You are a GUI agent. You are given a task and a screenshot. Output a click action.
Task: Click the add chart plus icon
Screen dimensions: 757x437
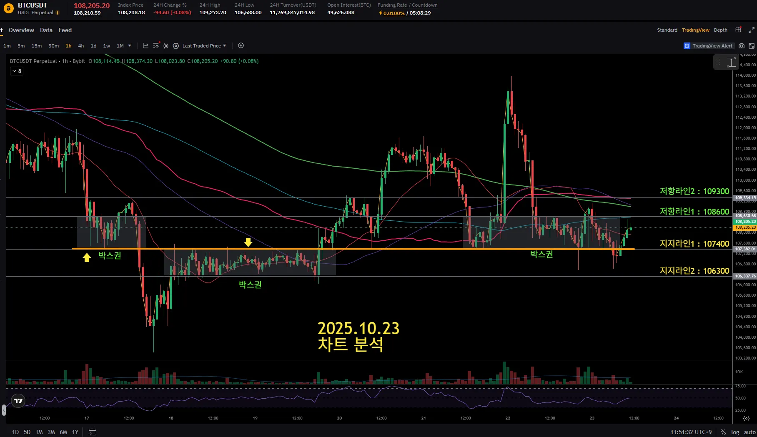click(241, 46)
